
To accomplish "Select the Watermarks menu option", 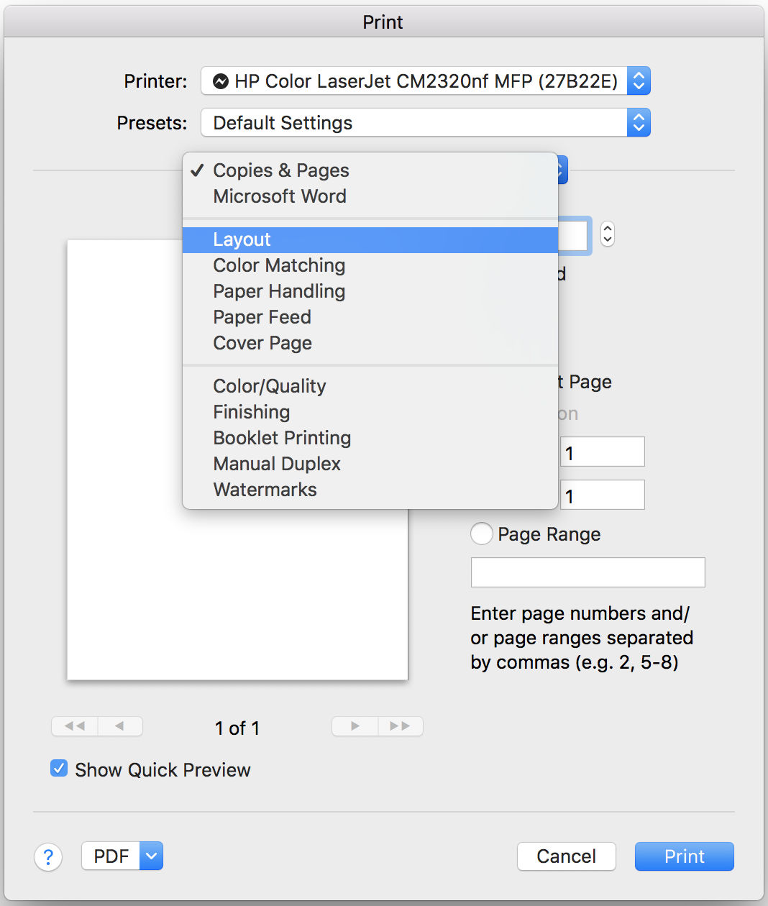I will 265,490.
